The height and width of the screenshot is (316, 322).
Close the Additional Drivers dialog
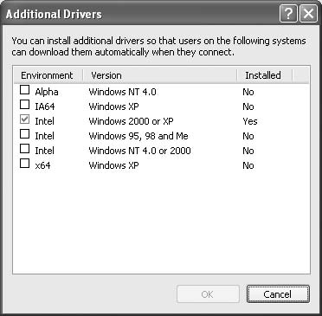(308, 14)
